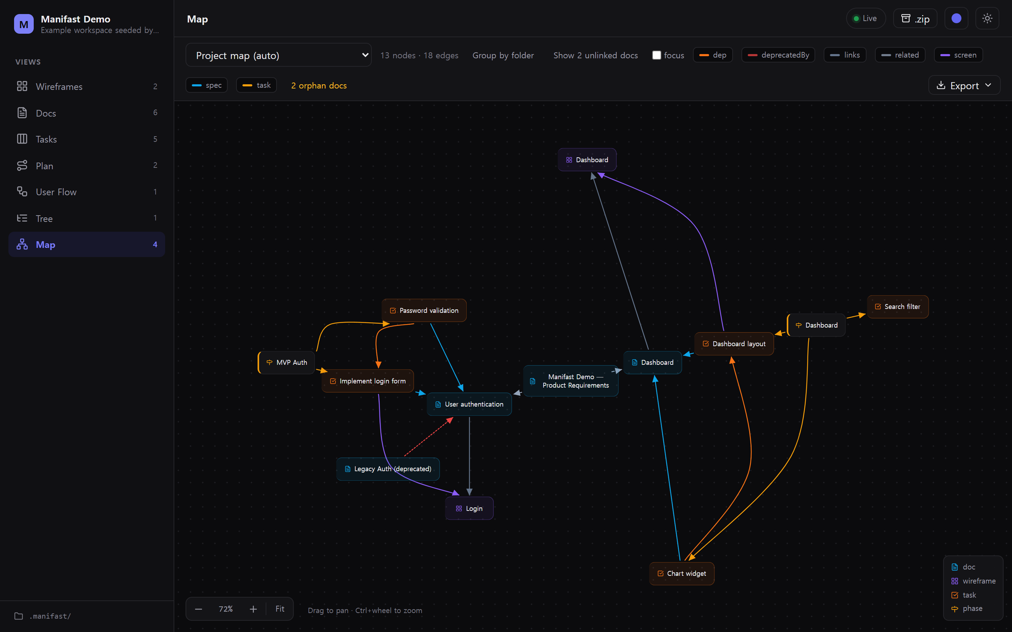Select the User authentication doc node
Screen dimensions: 1012x632
coord(469,404)
